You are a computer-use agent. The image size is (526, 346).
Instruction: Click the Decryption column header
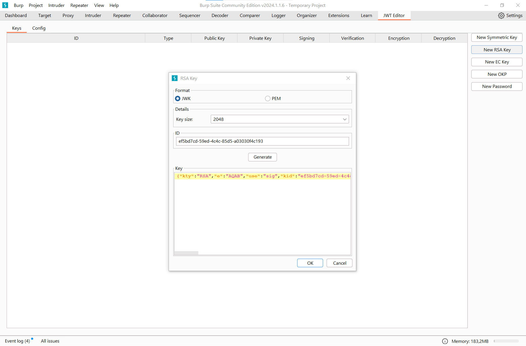pyautogui.click(x=444, y=38)
